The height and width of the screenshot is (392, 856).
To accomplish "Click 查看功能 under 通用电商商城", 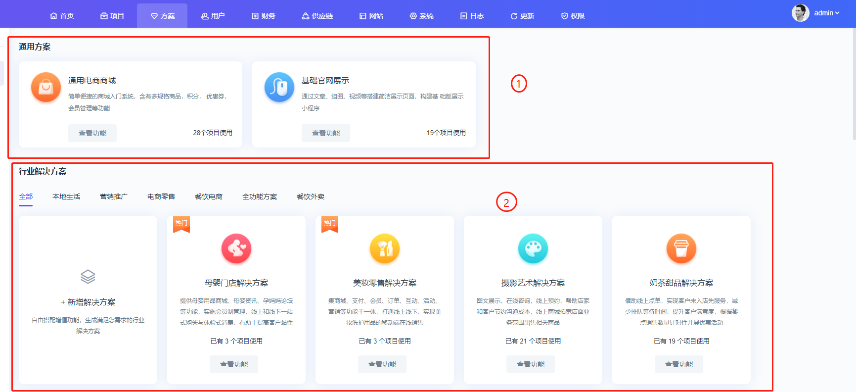I will 92,133.
